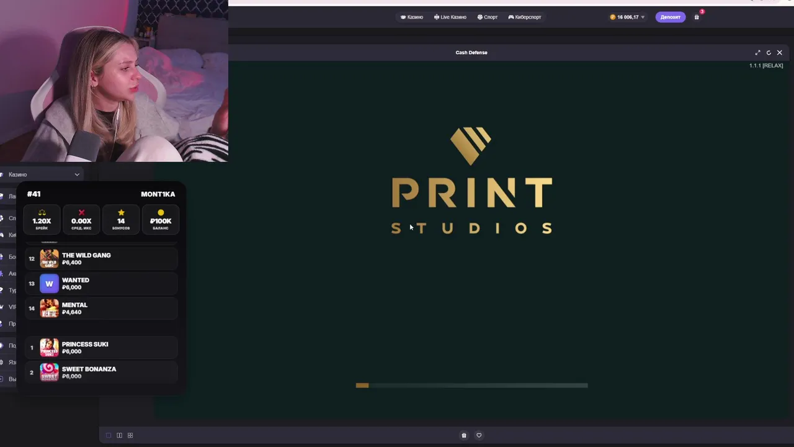794x447 pixels.
Task: Click the THE WILD GANG title text
Action: [86, 255]
